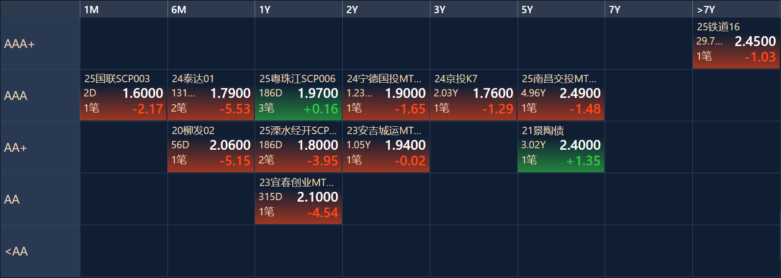Image resolution: width=781 pixels, height=278 pixels.
Task: Select the 25溧水经开SCP bond cell
Action: tap(298, 147)
